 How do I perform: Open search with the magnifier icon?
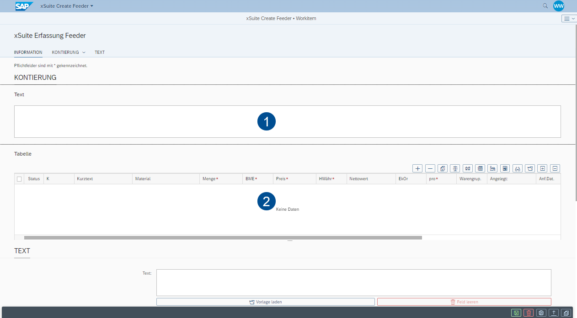point(545,6)
